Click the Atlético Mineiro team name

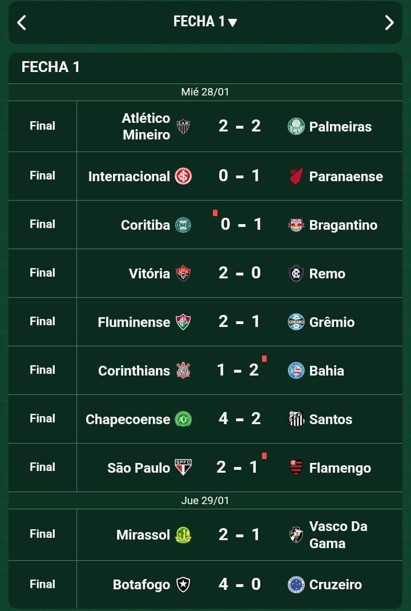coord(146,126)
